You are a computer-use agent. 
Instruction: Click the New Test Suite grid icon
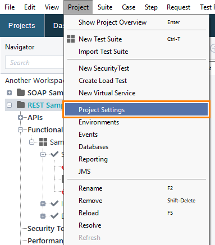tap(71, 39)
